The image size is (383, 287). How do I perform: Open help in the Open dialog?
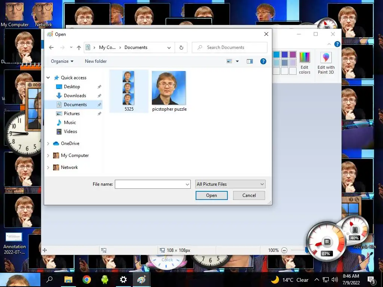(x=263, y=61)
